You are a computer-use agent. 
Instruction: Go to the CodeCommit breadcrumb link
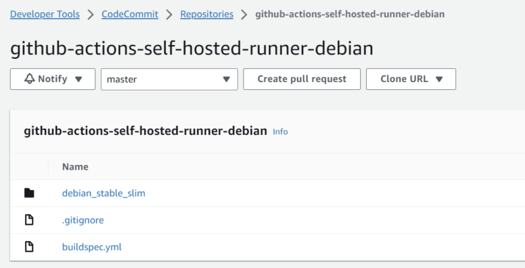pos(130,14)
